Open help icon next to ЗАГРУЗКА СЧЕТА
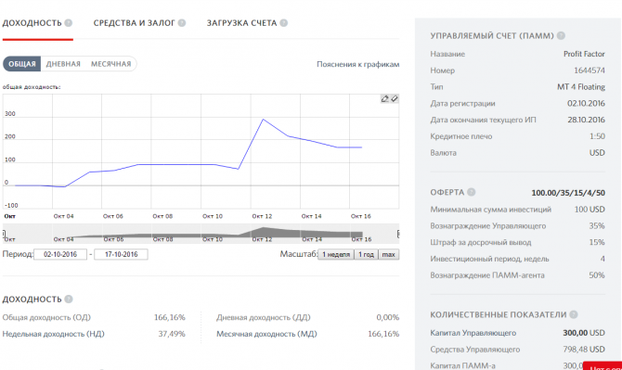 pos(284,23)
